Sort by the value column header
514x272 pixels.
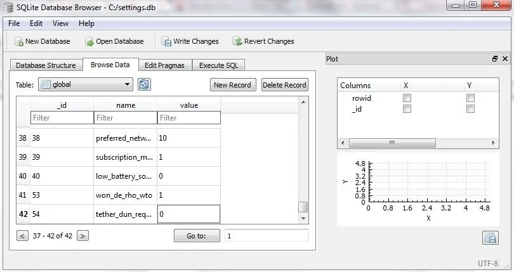189,105
